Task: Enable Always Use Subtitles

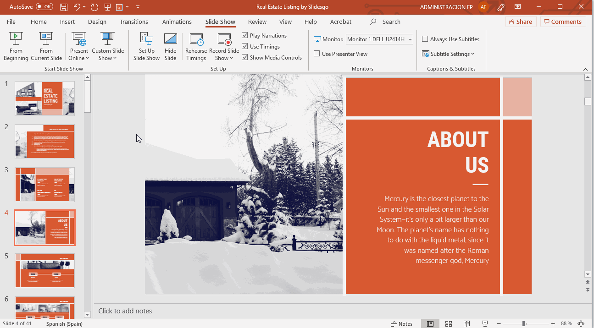Action: click(425, 39)
